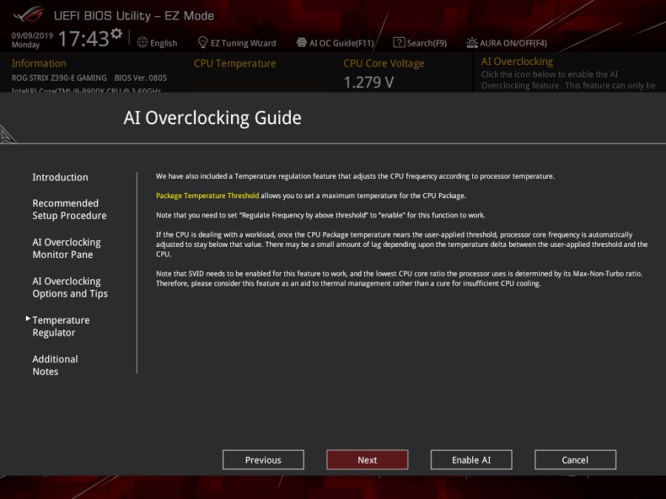Click the UEFI BIOS Utility – EZ Mode title

(134, 16)
